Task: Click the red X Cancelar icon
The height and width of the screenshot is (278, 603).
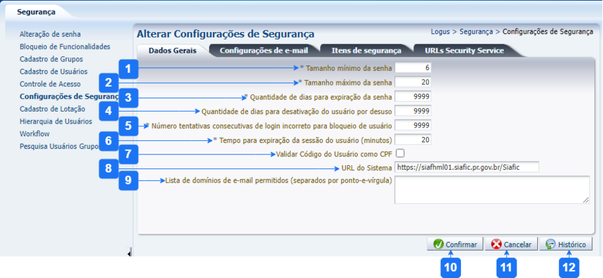Action: tap(496, 245)
